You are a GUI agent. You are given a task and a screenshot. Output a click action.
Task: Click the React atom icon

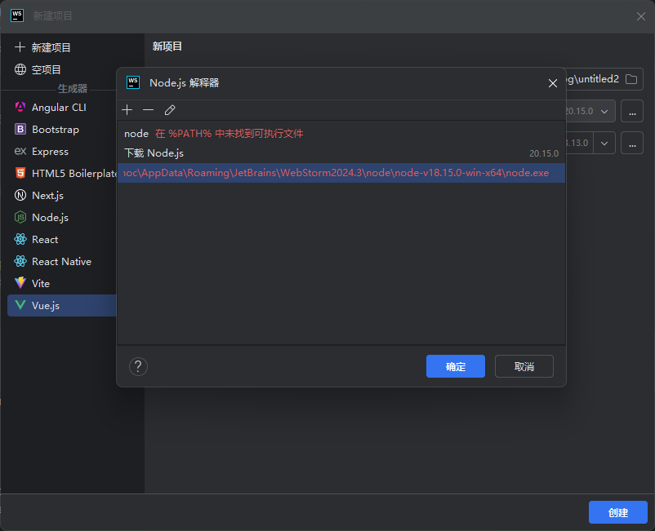[x=20, y=240]
